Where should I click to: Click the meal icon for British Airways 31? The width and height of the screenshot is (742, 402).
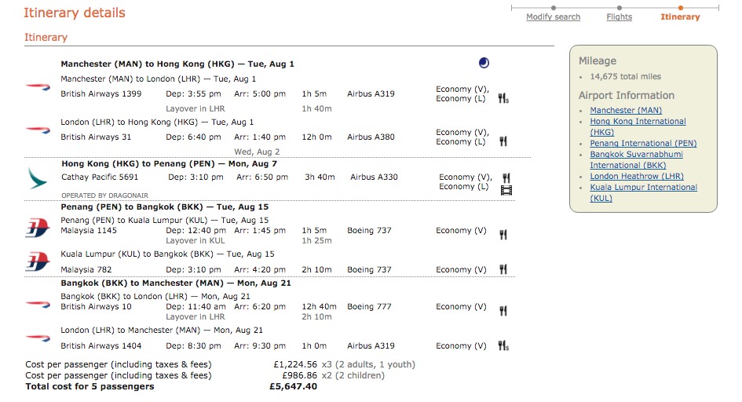tap(503, 141)
